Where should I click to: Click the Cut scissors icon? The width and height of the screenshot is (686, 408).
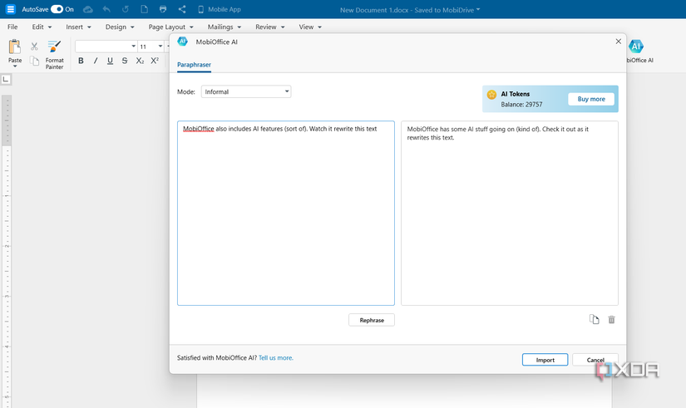tap(34, 47)
